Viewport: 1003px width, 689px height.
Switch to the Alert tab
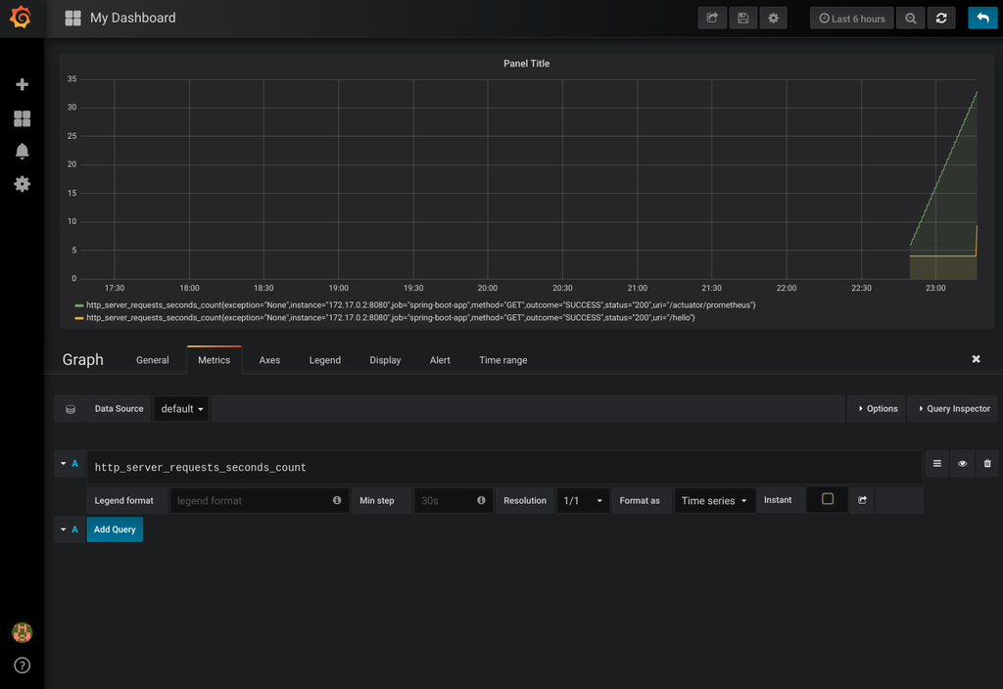[x=440, y=360]
